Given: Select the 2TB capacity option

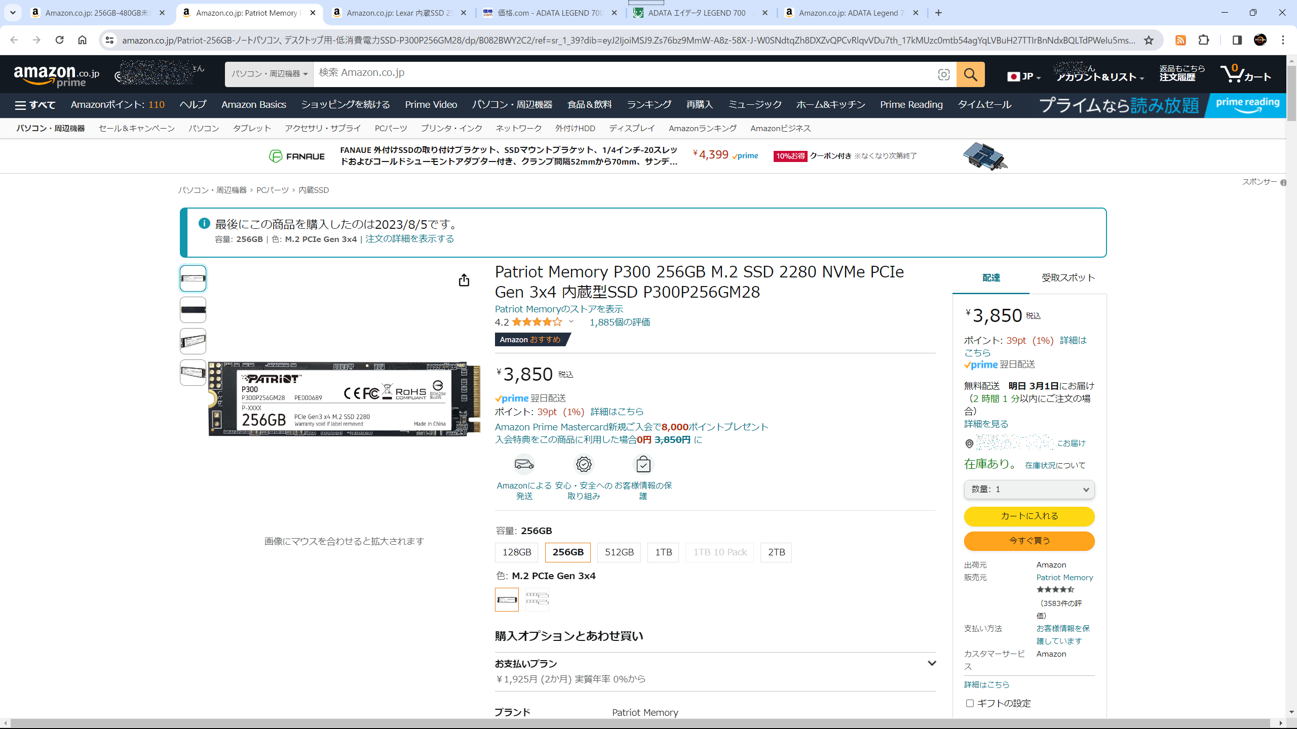Looking at the screenshot, I should [776, 552].
